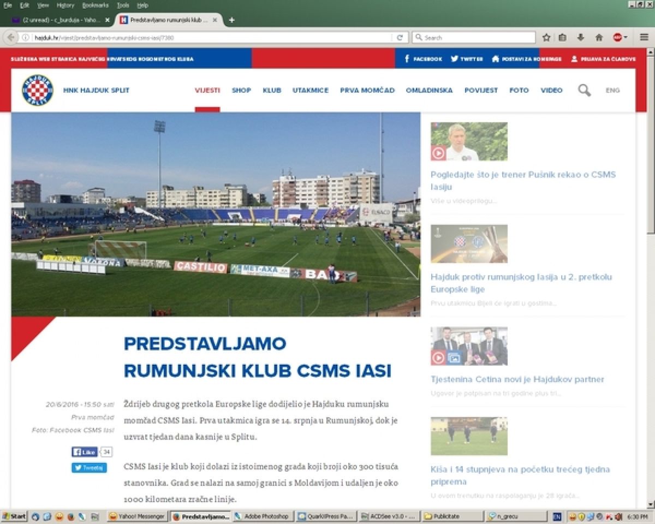Click the site search magnifier icon
The height and width of the screenshot is (524, 655).
(x=584, y=91)
